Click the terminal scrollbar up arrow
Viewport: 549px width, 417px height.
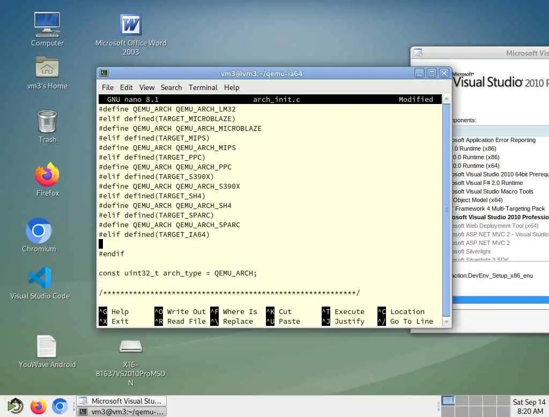447,99
